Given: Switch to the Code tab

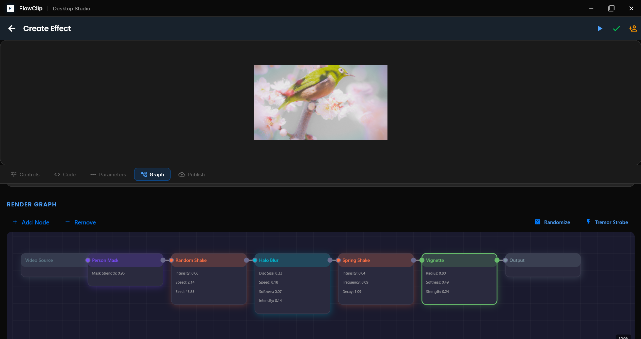Looking at the screenshot, I should click(65, 174).
